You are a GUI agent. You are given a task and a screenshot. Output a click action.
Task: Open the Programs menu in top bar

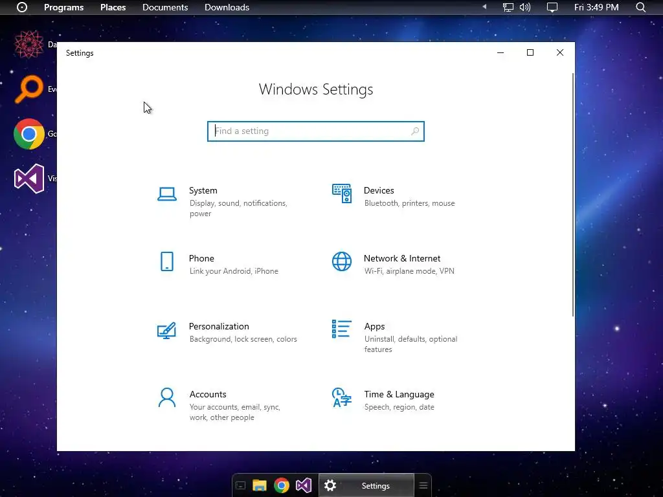[x=64, y=8]
